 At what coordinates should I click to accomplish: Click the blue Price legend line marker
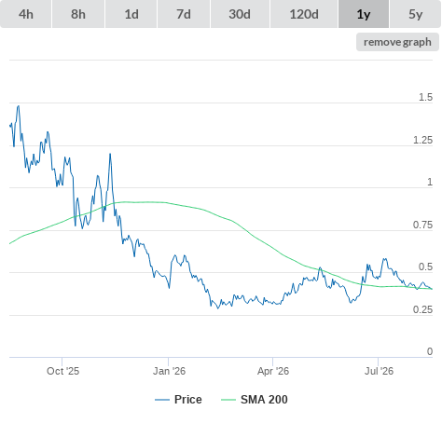[162, 400]
